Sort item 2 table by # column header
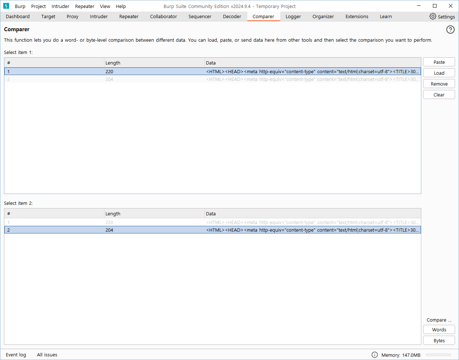The image size is (459, 360). (x=54, y=214)
